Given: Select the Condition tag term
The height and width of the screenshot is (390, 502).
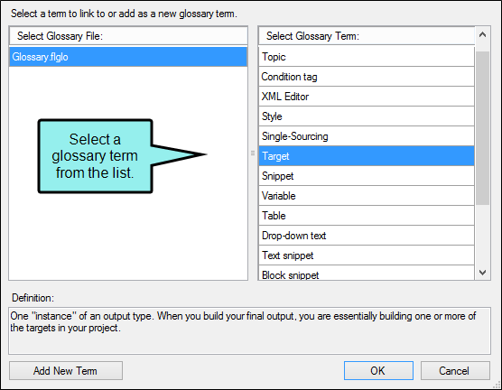Looking at the screenshot, I should pyautogui.click(x=367, y=77).
